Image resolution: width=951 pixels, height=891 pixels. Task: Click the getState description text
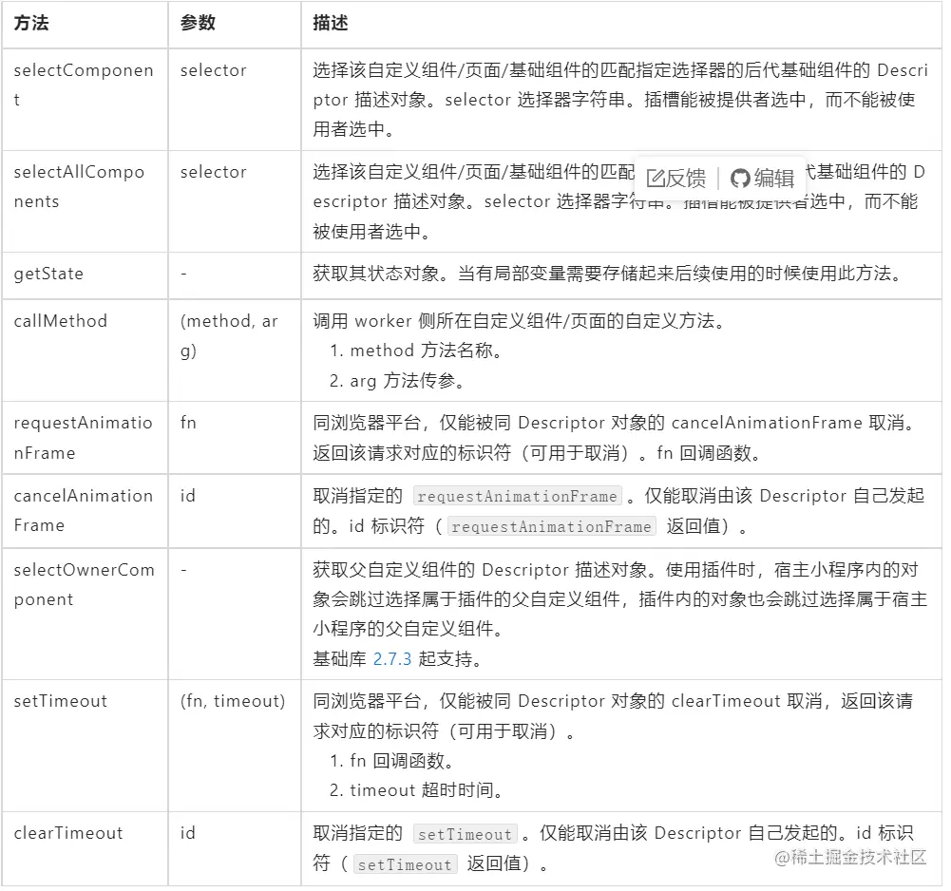pos(608,274)
